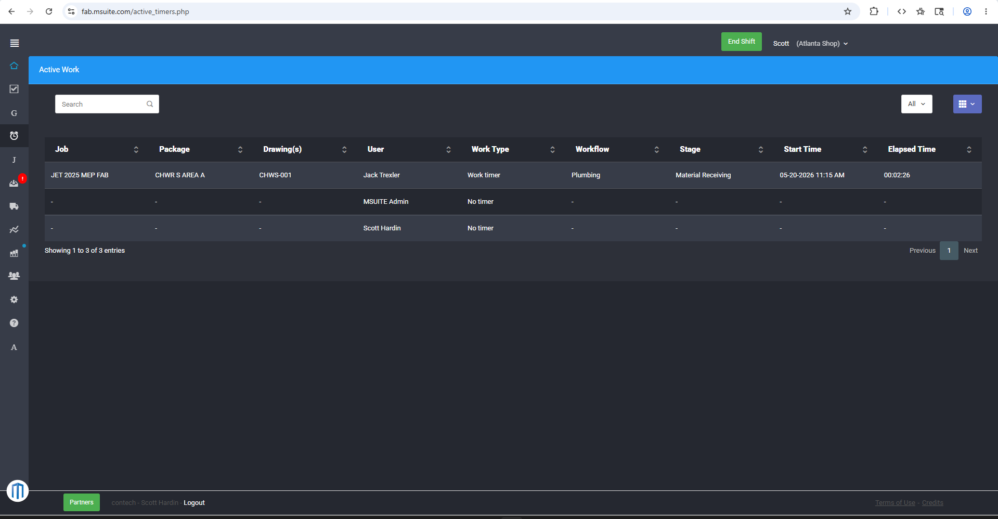Expand the Scott (Atlanta Shop) user menu

click(810, 44)
